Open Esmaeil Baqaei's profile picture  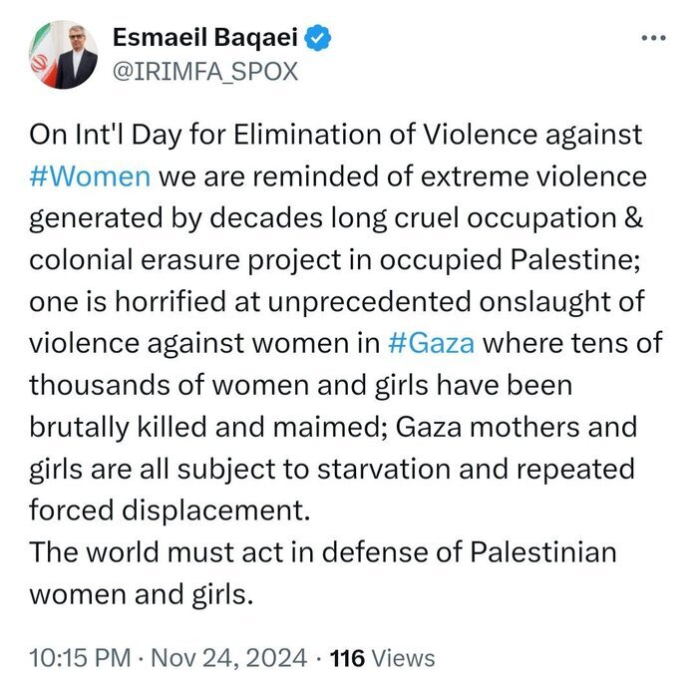[x=59, y=55]
